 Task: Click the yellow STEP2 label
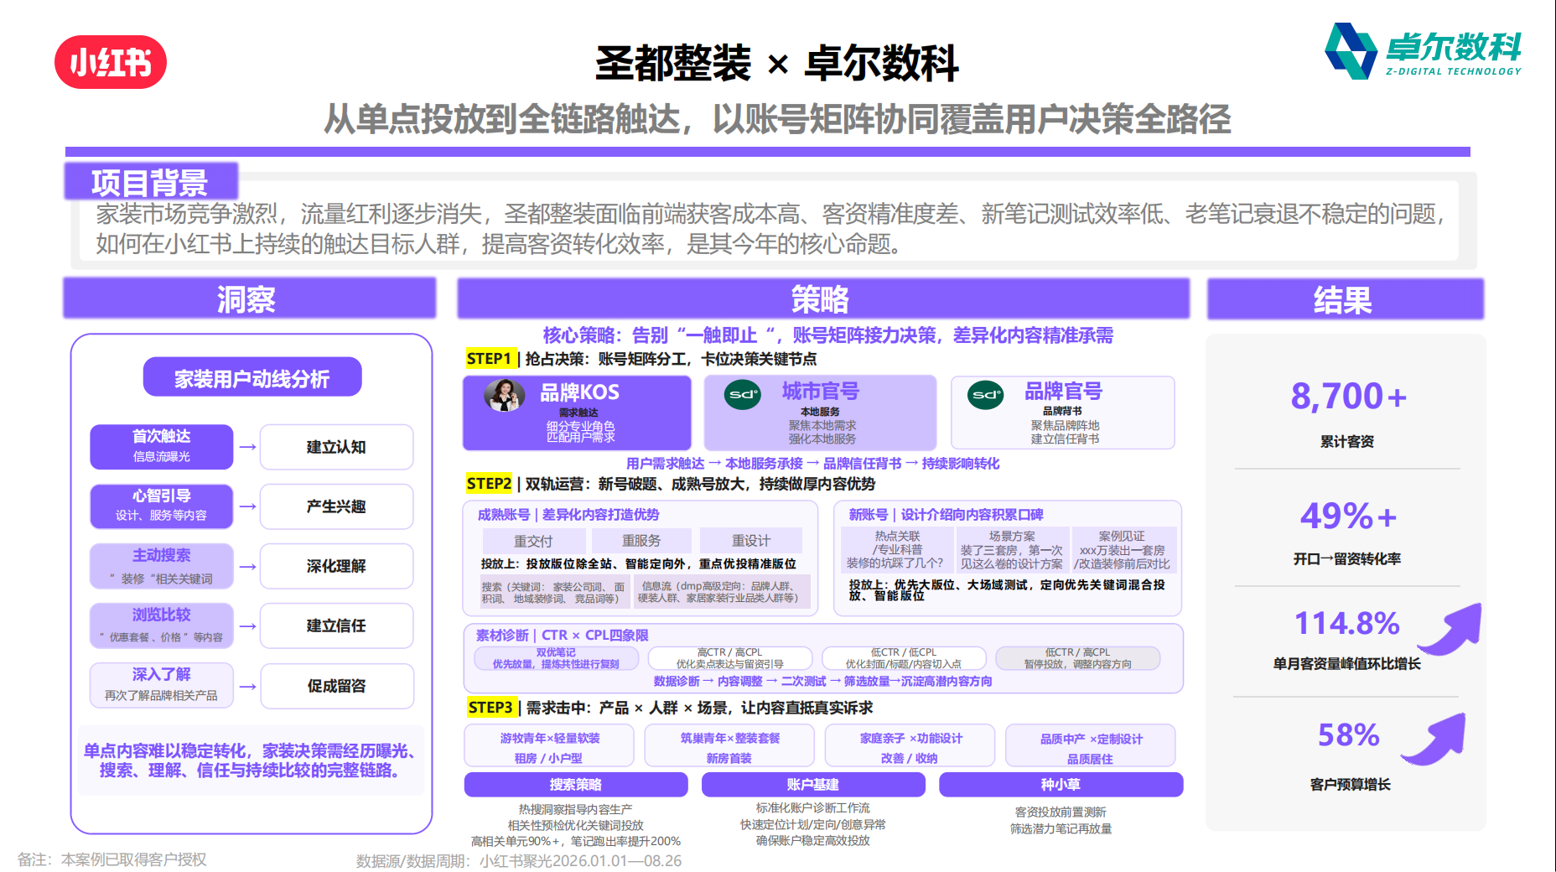tap(490, 484)
